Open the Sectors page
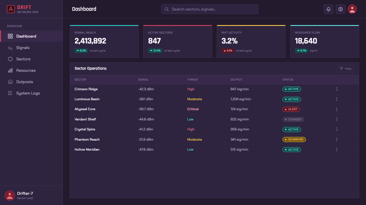 click(31, 59)
